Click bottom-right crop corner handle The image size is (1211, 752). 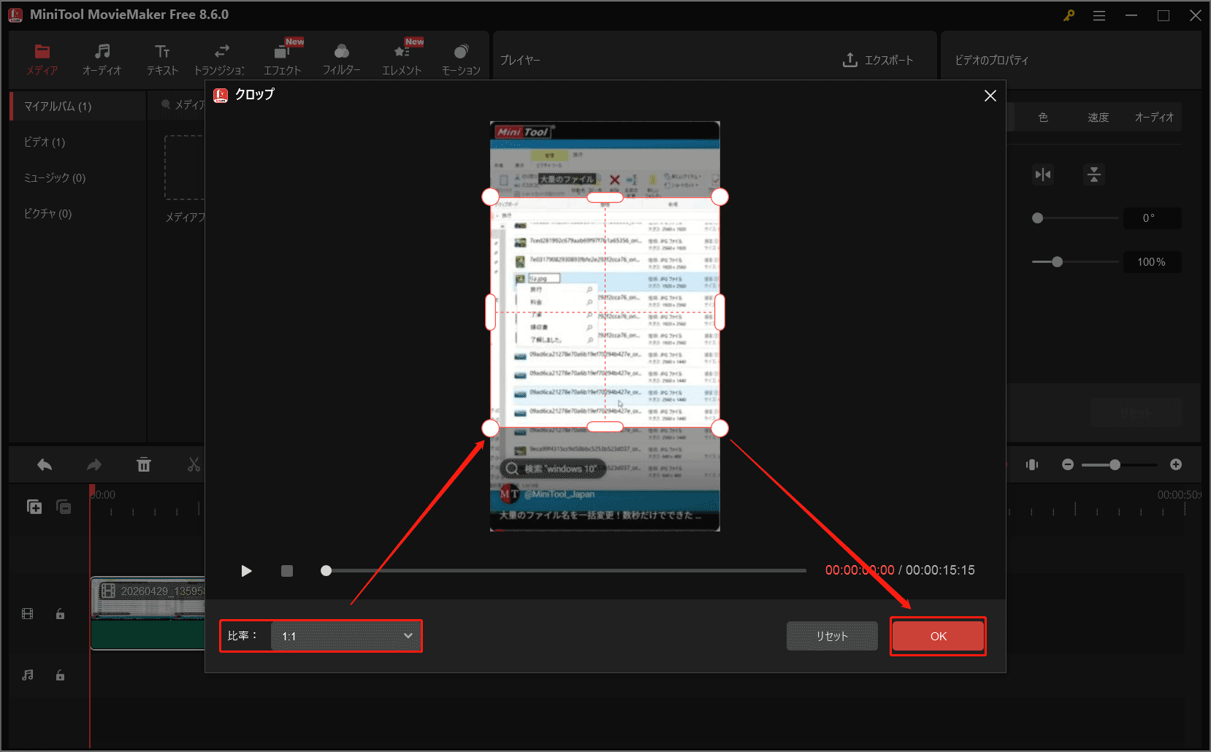tap(719, 428)
